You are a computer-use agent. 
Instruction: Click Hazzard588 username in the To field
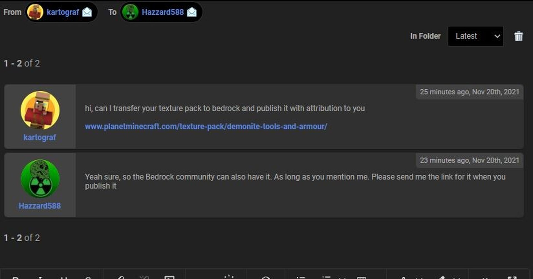163,12
